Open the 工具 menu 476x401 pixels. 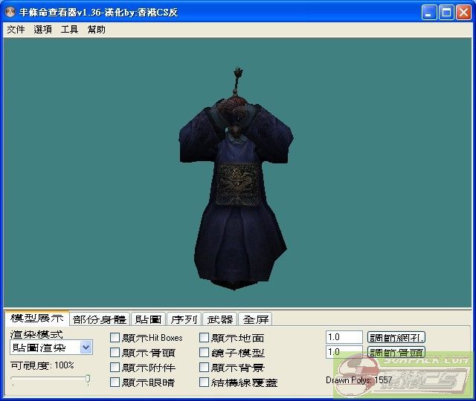click(69, 30)
